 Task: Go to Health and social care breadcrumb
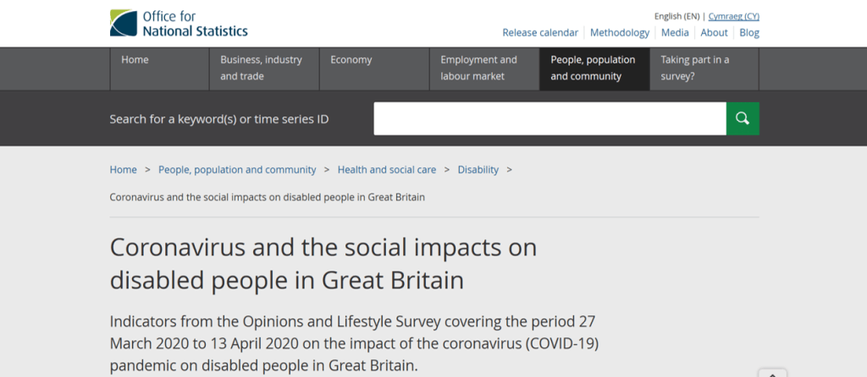click(x=387, y=170)
